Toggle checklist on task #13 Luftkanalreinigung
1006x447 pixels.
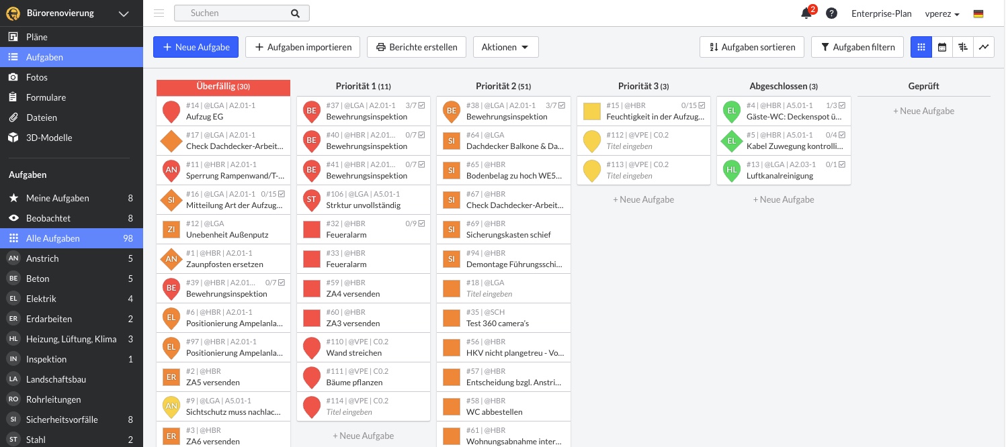pyautogui.click(x=842, y=164)
